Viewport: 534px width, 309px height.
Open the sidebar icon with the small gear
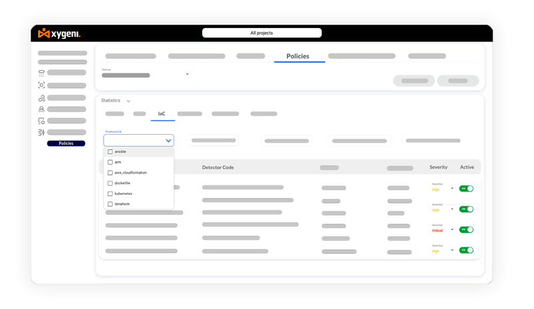pos(41,121)
